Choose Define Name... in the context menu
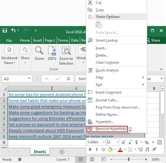This screenshot has height=163, width=166. (x=107, y=115)
